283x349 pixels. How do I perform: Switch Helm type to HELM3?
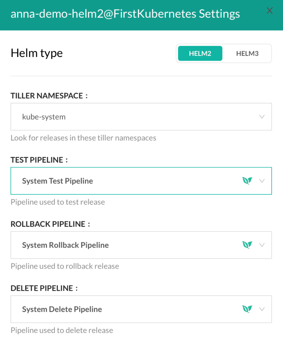[x=247, y=54]
